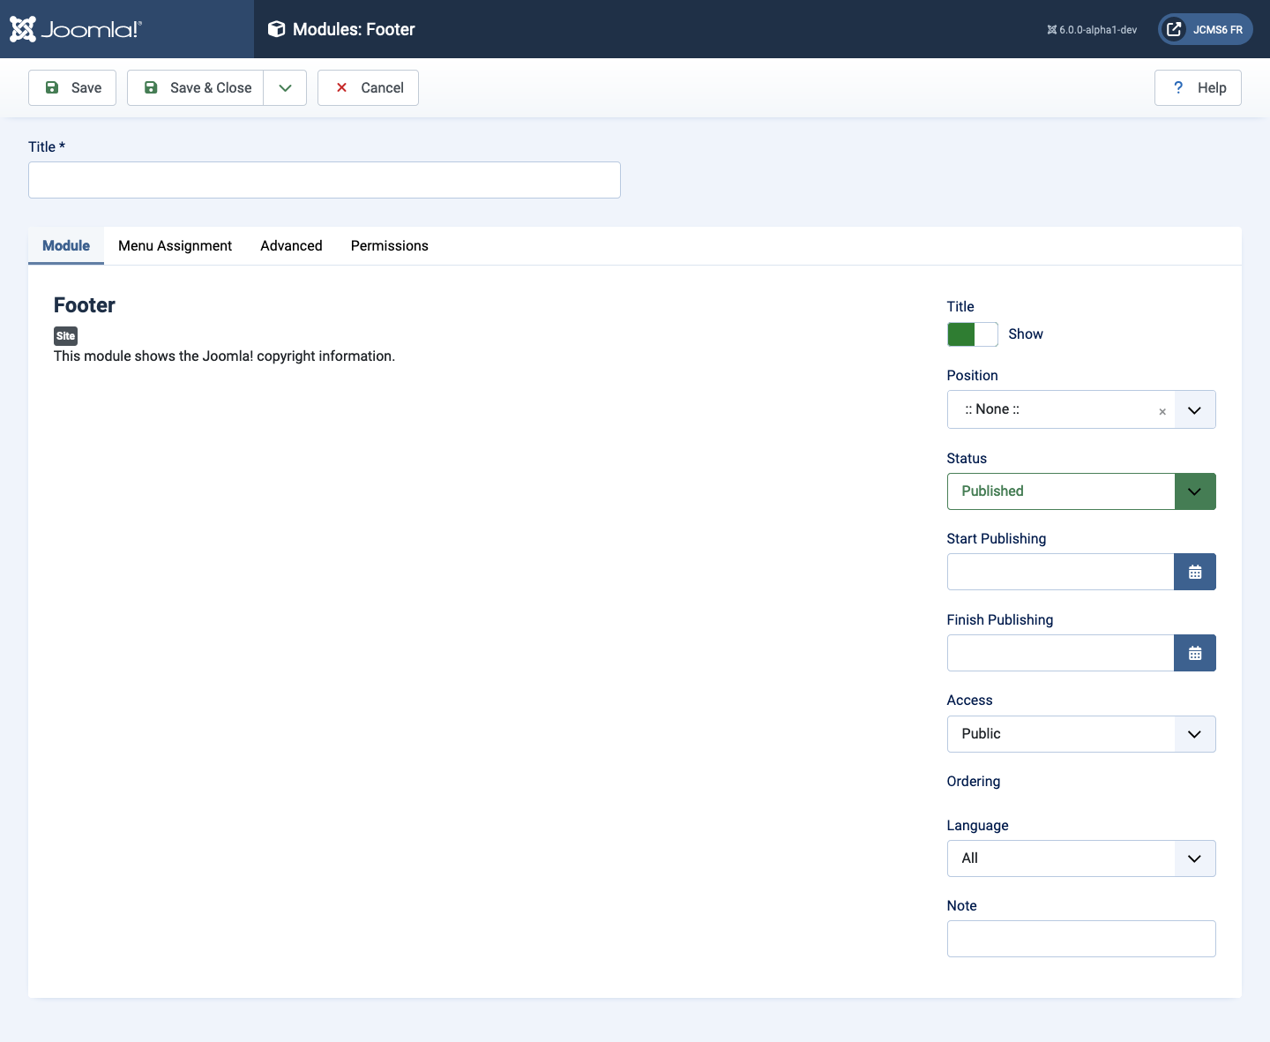Open site preview via JCMS6 FR button
The width and height of the screenshot is (1270, 1042).
click(1205, 29)
